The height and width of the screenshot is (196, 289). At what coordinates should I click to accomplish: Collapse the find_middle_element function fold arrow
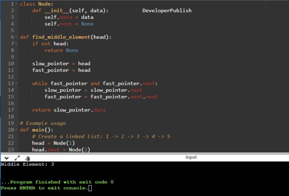click(x=16, y=37)
